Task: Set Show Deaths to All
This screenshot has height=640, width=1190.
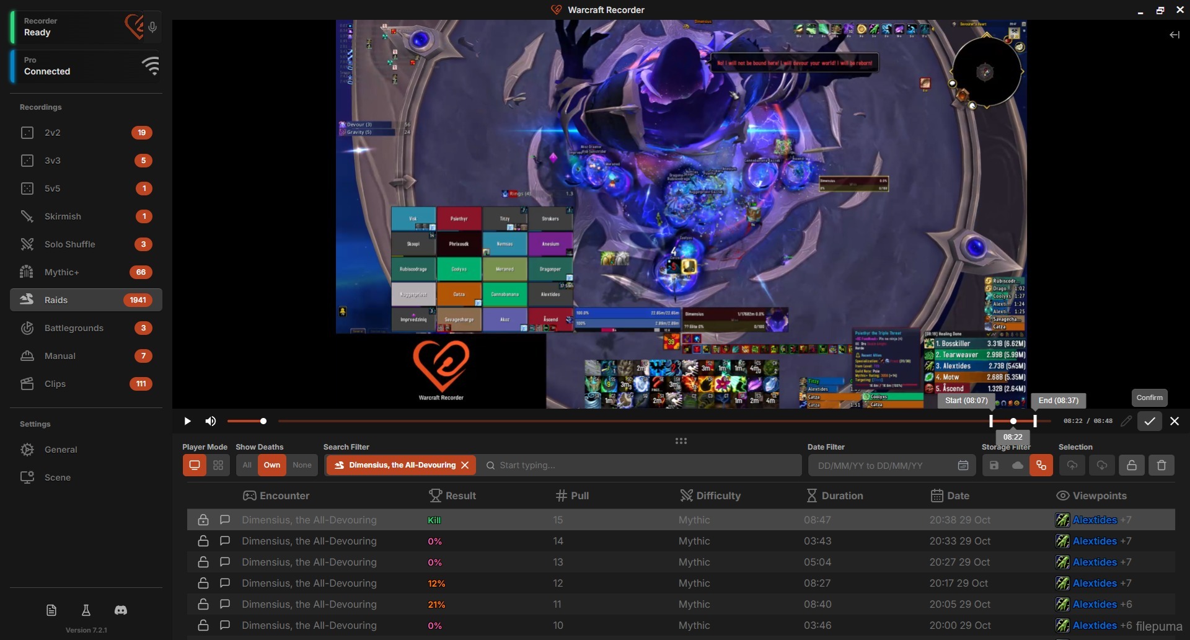Action: tap(247, 465)
